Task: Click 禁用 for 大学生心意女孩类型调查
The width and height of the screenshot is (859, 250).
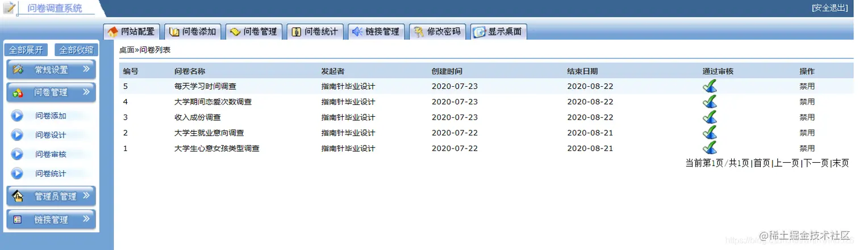Action: tap(807, 148)
